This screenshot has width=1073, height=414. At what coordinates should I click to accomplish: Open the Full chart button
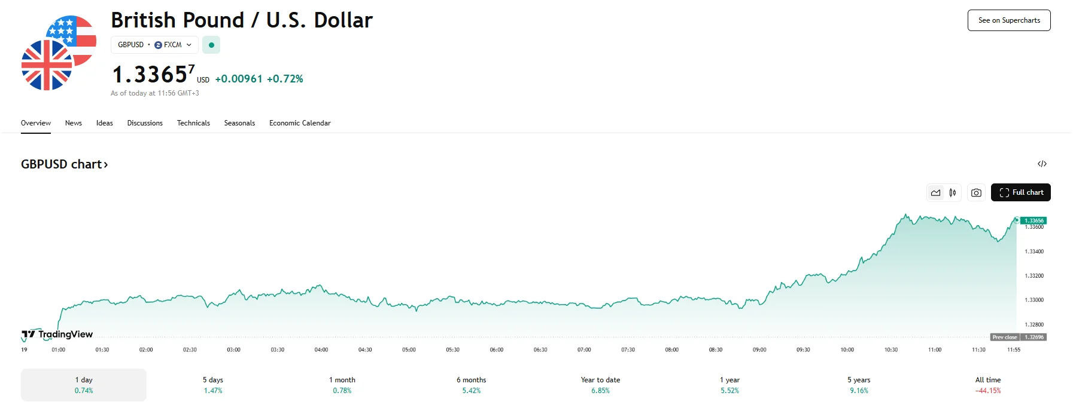coord(1021,192)
